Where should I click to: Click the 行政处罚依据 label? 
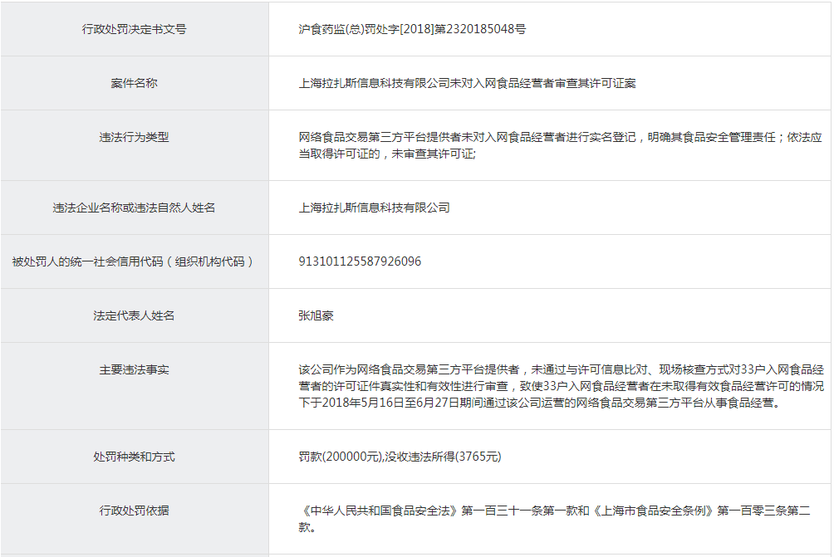point(134,511)
